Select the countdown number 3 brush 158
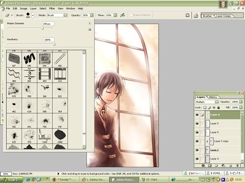Image resolution: width=245 pixels, height=183 pixels. coord(29,75)
